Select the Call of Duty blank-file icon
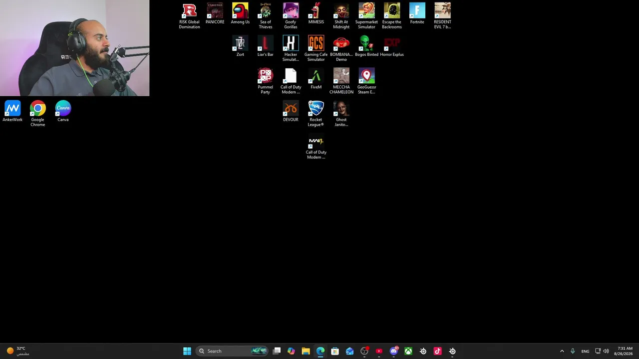This screenshot has width=639, height=359. [x=291, y=81]
